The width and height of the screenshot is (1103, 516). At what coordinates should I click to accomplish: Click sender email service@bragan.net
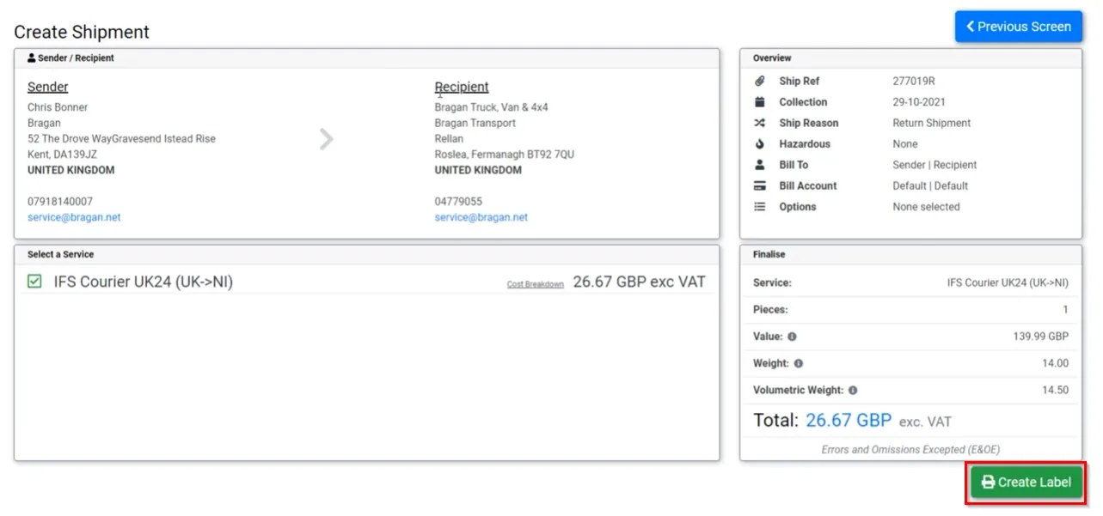point(74,217)
